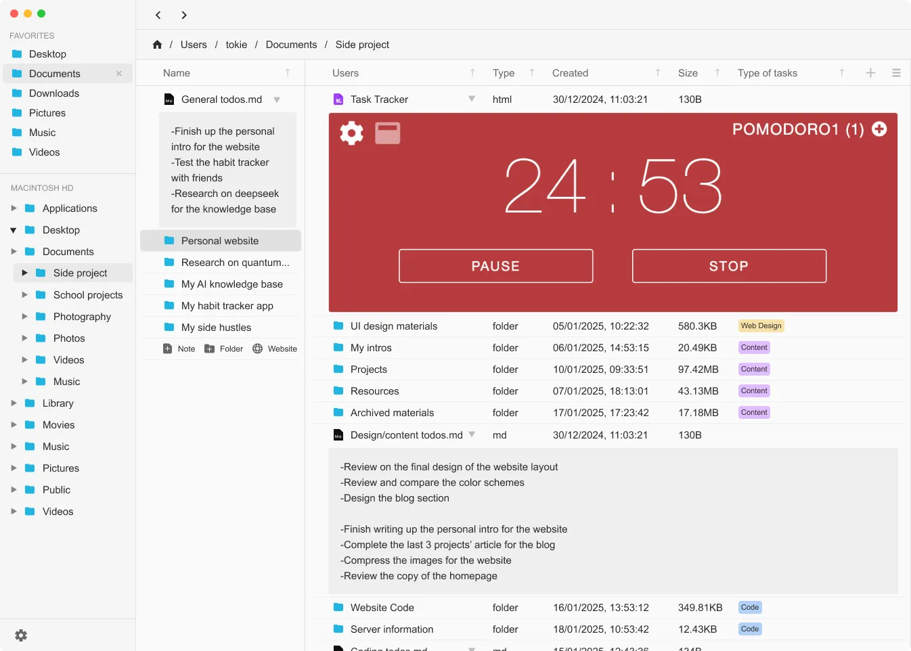Collapse General todos.md note preview

[277, 99]
